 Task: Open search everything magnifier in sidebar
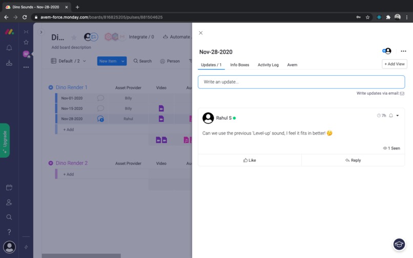[9, 217]
